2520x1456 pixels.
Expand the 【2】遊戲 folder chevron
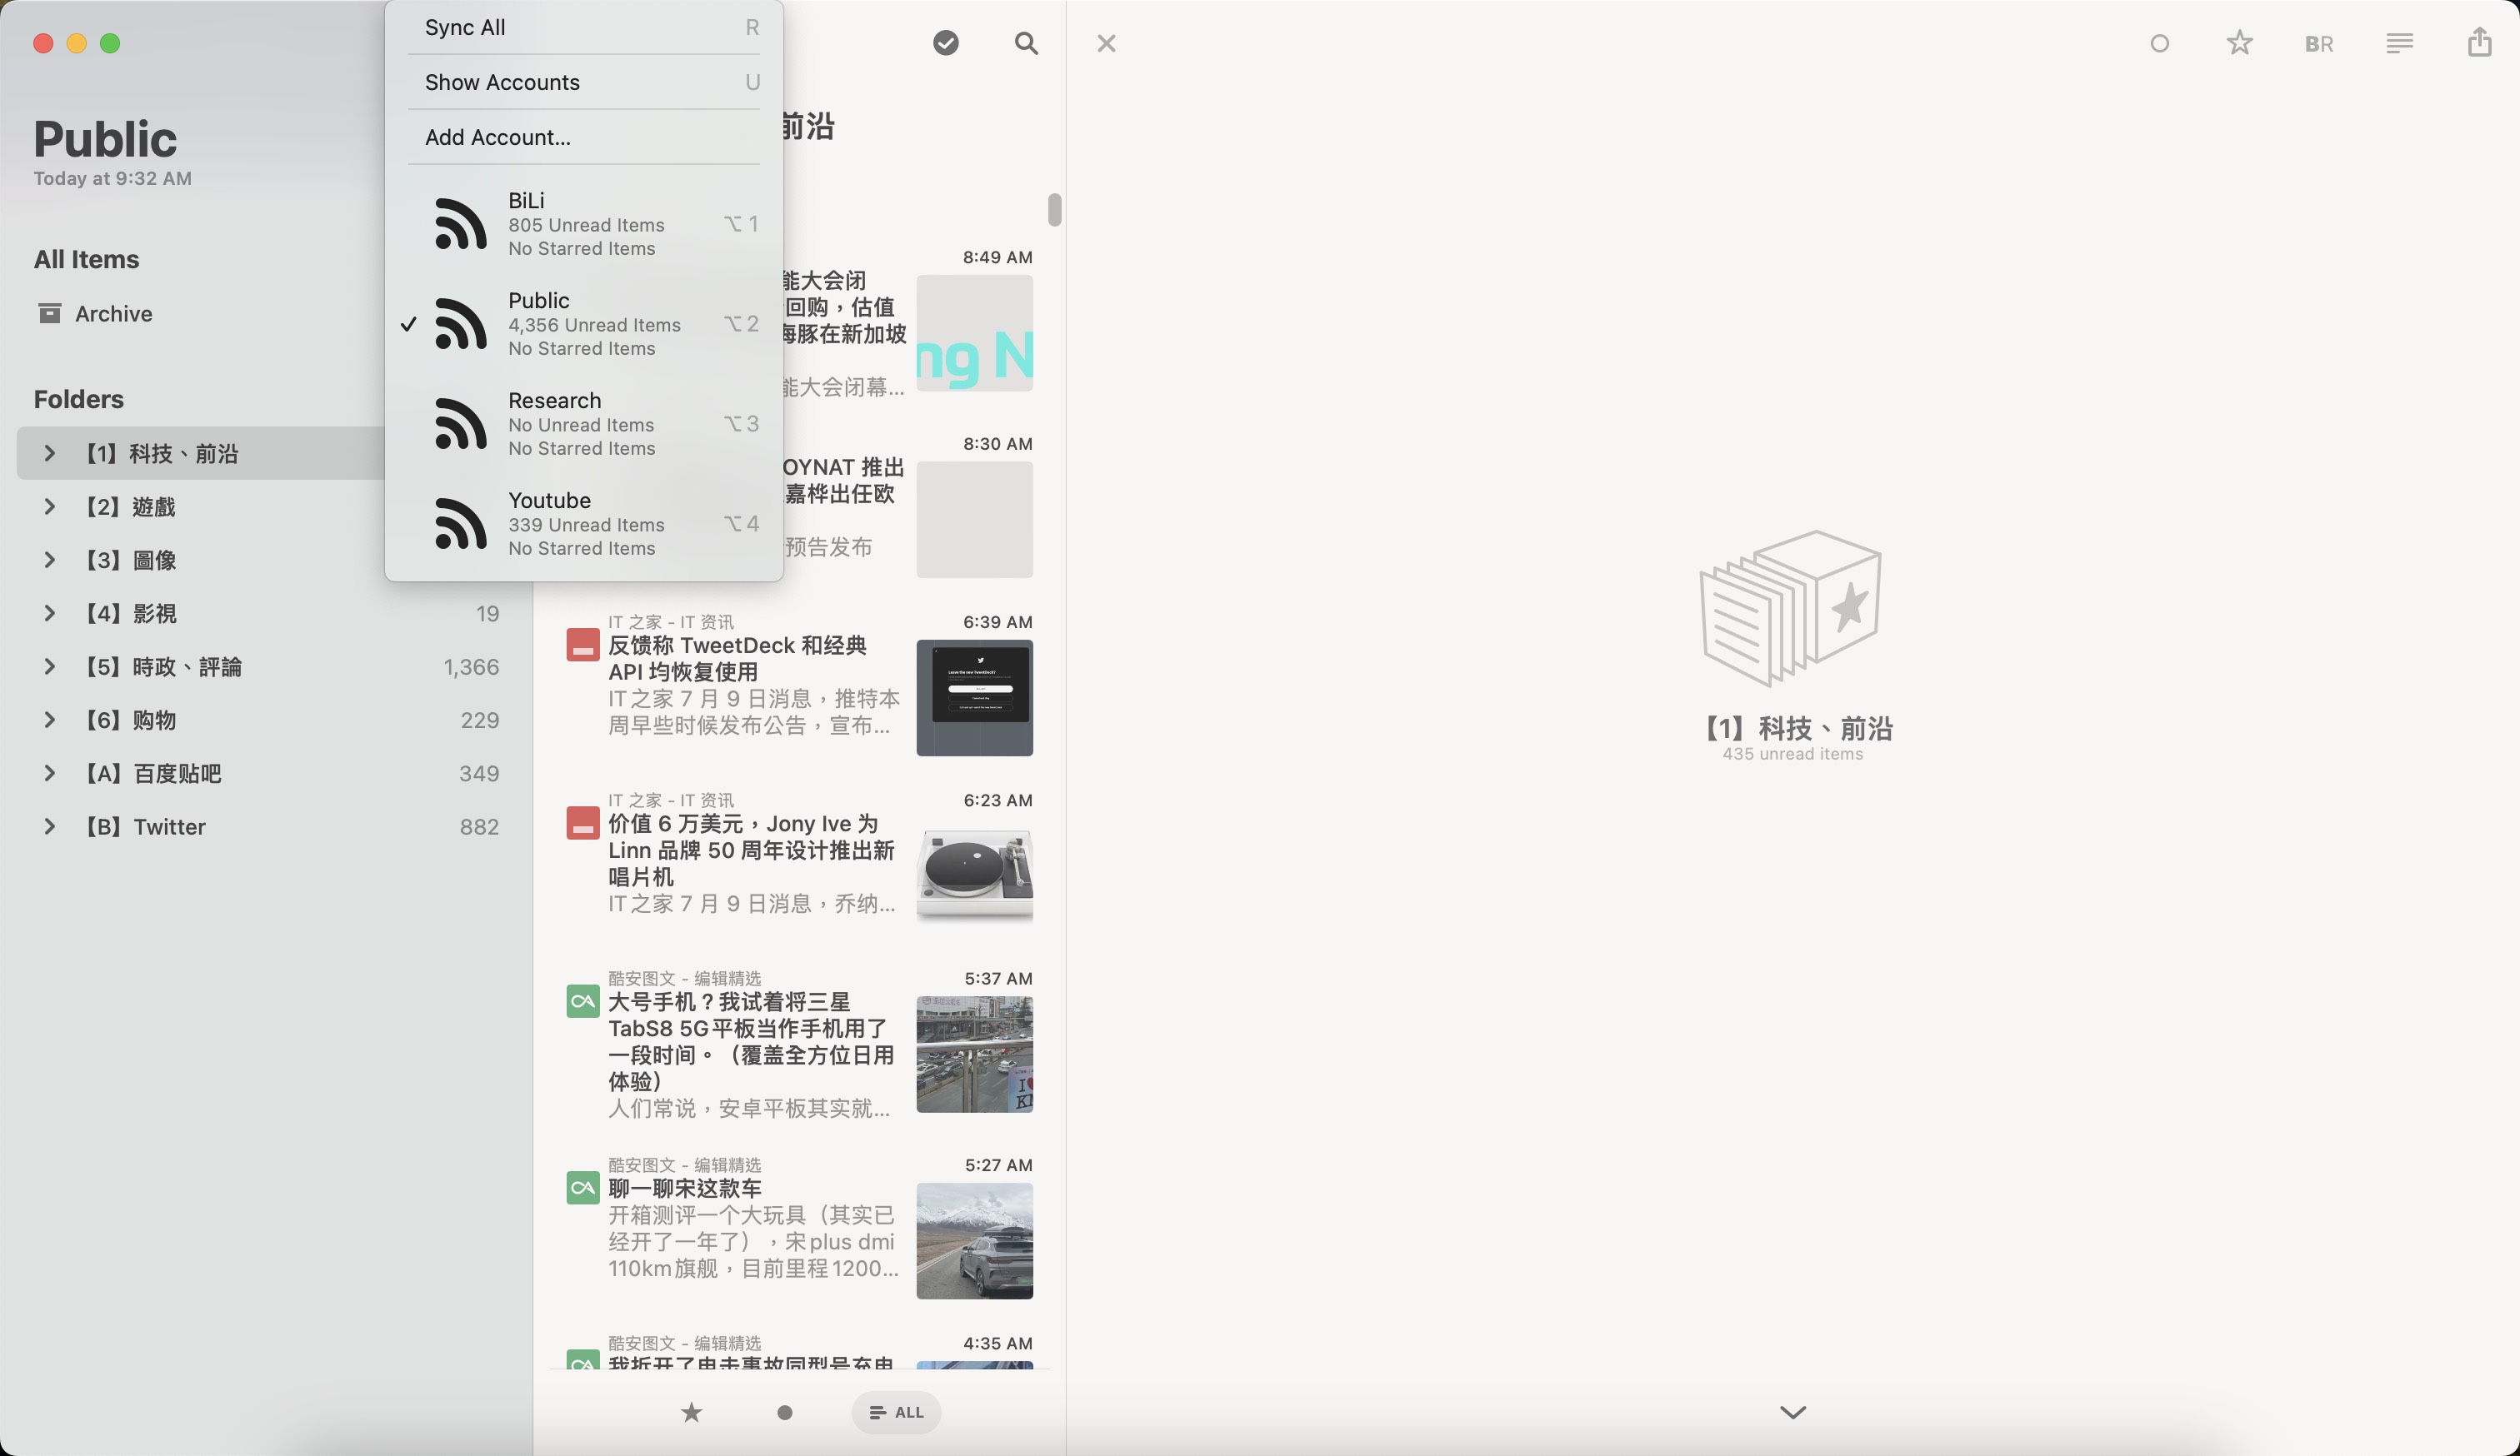pyautogui.click(x=49, y=506)
